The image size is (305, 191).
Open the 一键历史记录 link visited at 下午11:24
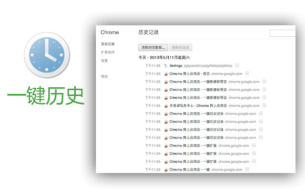196,138
